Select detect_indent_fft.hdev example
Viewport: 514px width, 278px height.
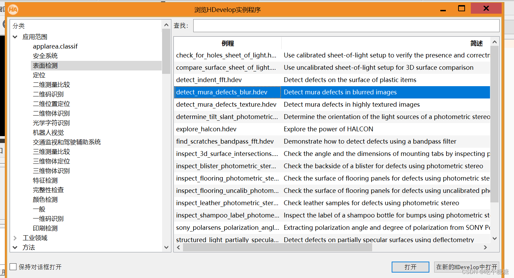tap(209, 80)
